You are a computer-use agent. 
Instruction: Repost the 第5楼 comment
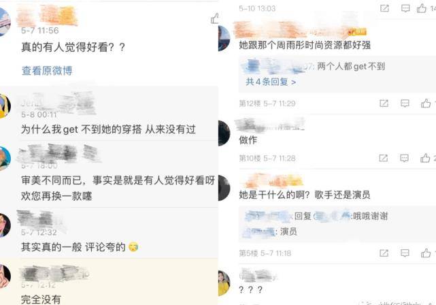click(x=384, y=253)
